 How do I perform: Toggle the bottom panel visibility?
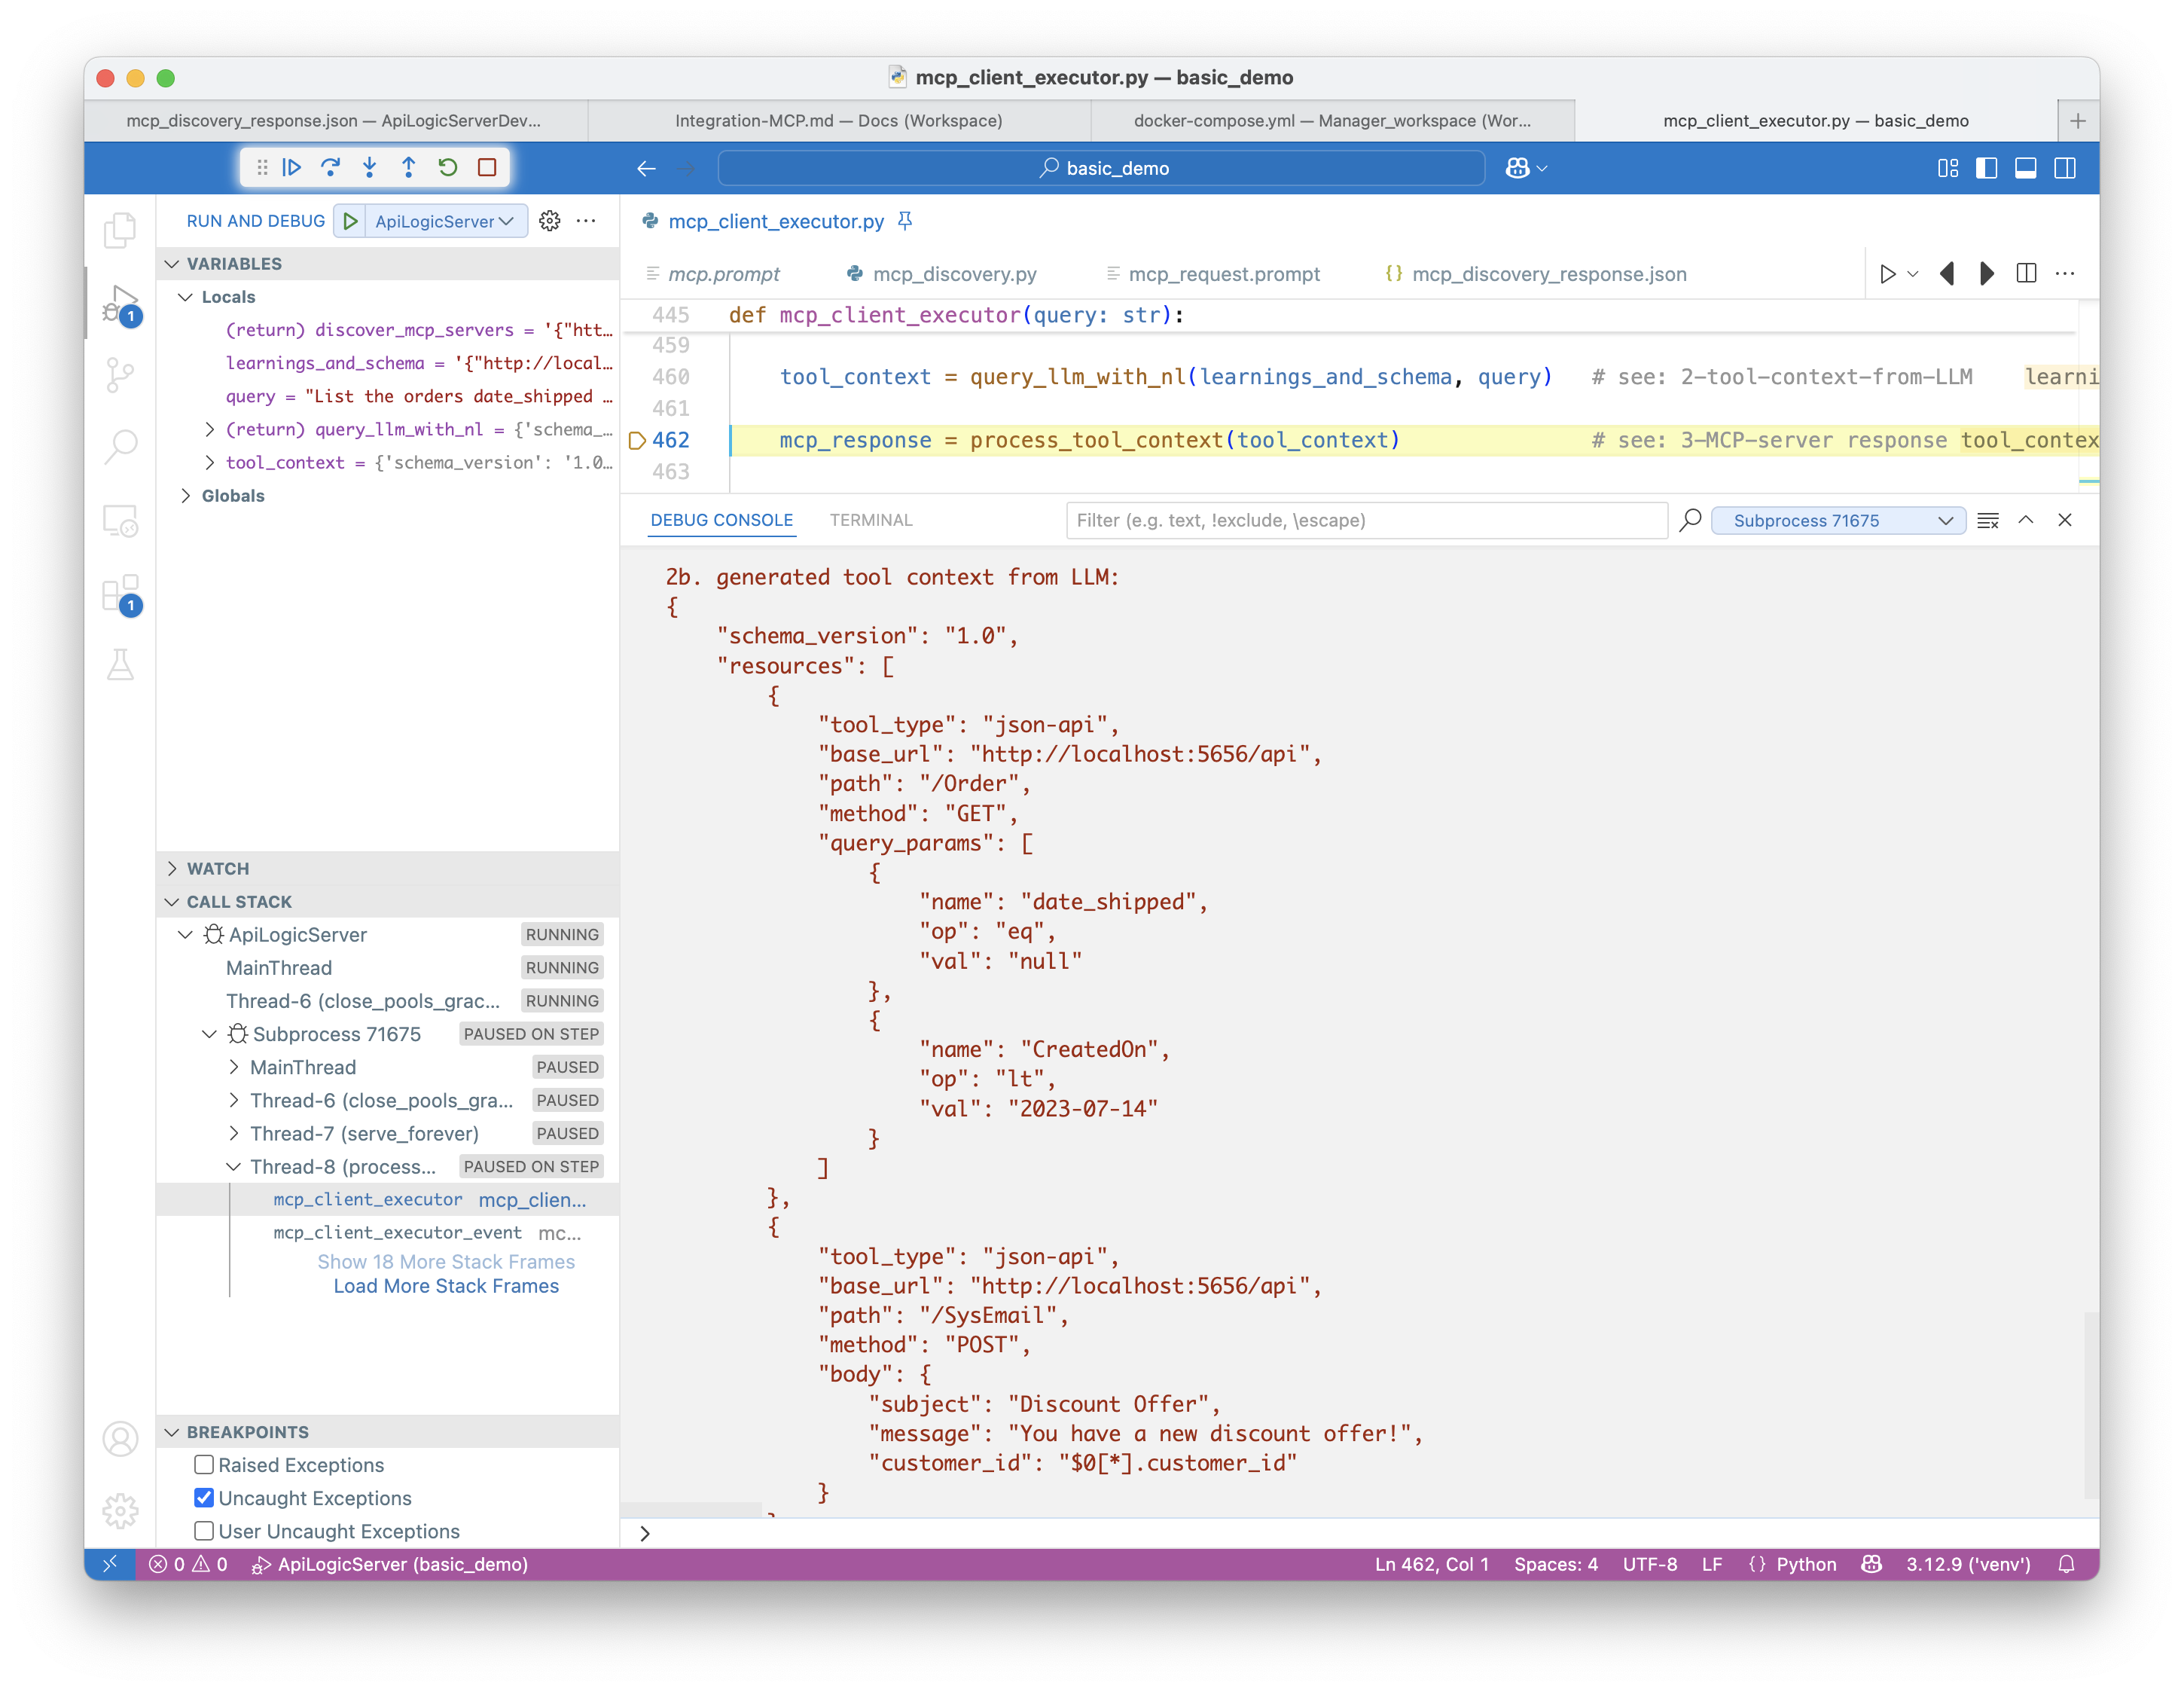[x=2026, y=168]
